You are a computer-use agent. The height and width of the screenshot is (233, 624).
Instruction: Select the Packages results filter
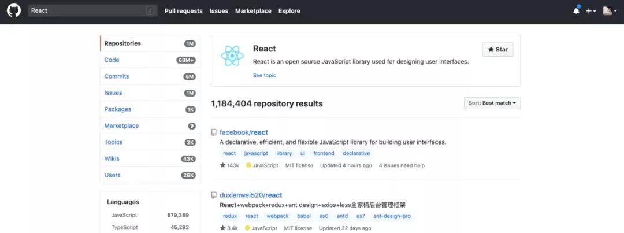[150, 109]
